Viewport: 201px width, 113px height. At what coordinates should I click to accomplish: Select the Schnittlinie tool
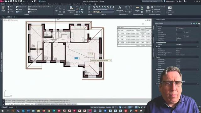155,9
